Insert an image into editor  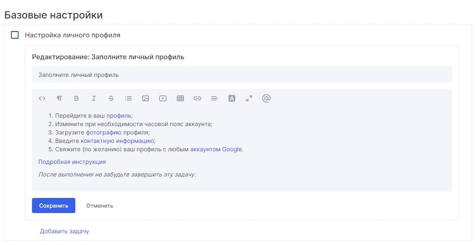[x=146, y=98]
